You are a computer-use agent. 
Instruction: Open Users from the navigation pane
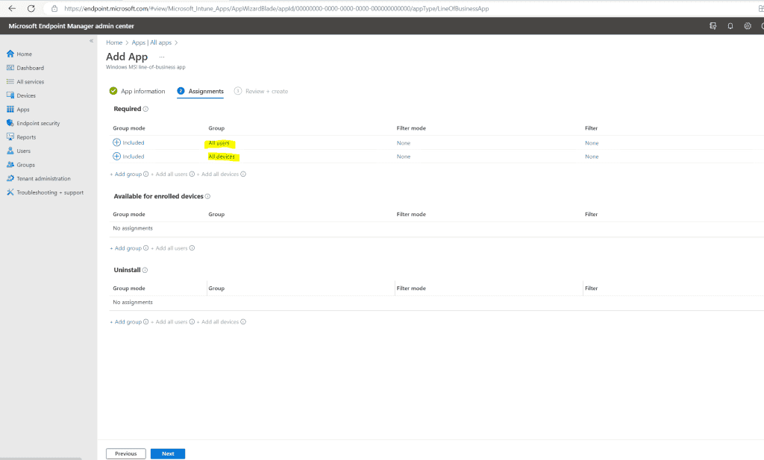pos(25,151)
